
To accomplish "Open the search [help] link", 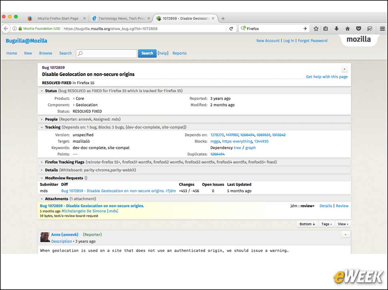I will coord(163,53).
